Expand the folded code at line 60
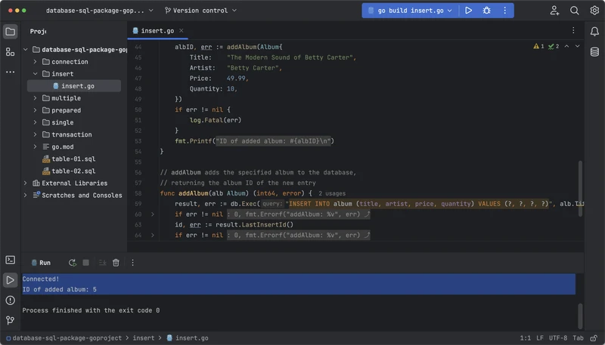 click(152, 214)
